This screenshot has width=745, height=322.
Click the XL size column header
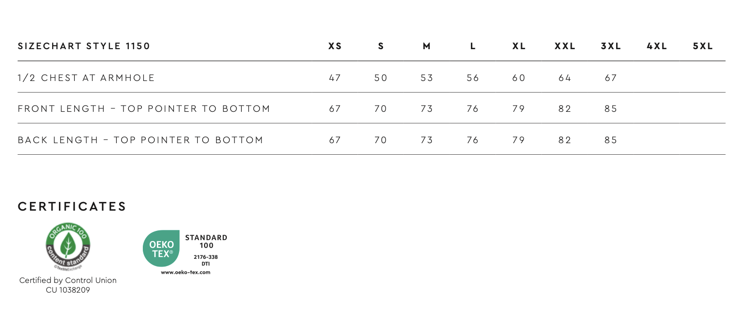[x=519, y=46]
